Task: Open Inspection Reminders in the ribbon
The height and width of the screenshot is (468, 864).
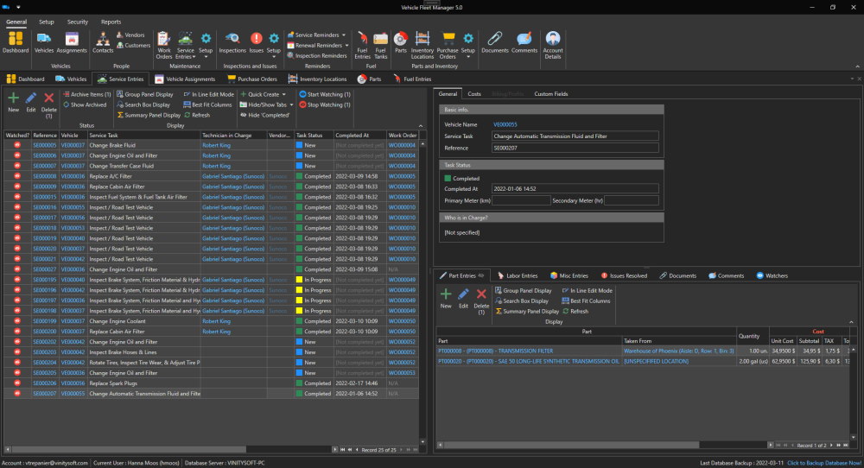Action: pos(317,55)
